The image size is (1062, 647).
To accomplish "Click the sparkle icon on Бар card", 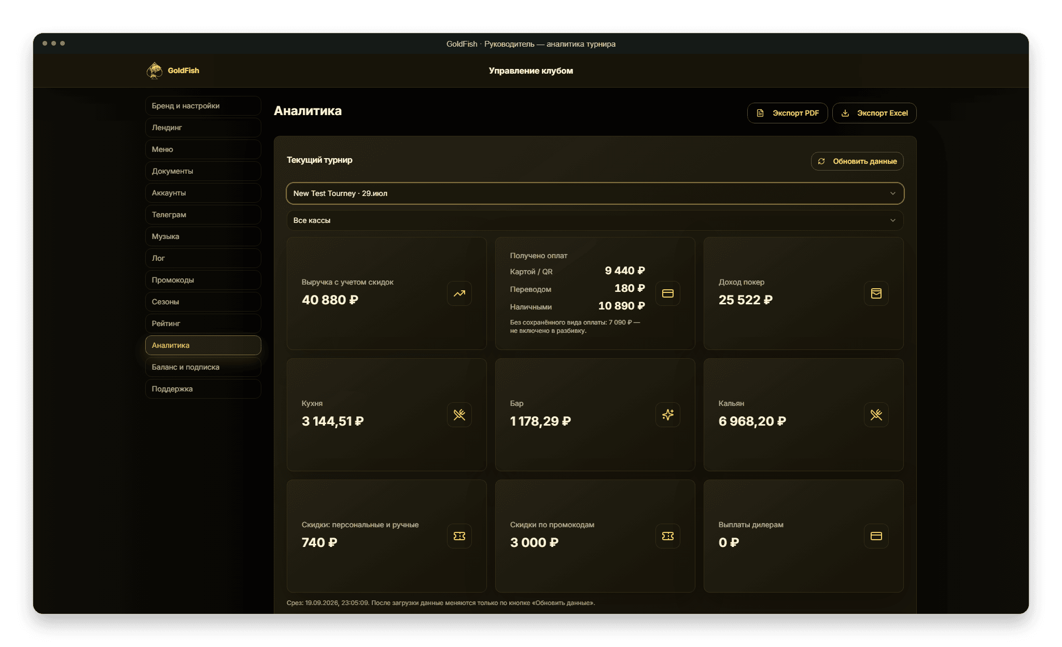I will [668, 415].
